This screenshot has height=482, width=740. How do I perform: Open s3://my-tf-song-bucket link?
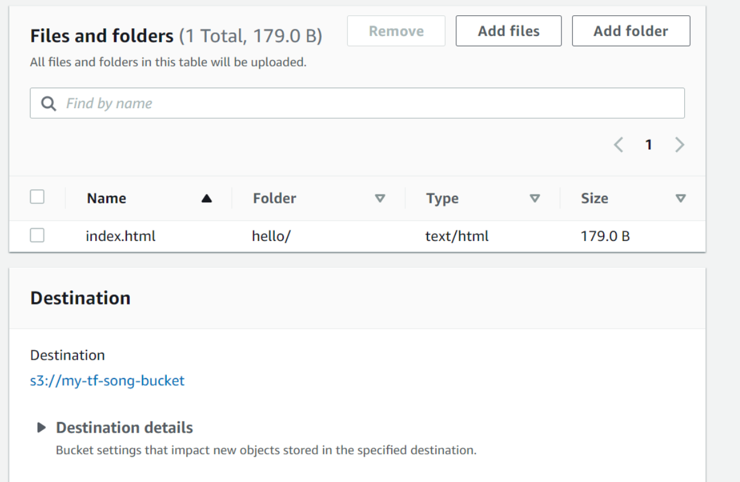tap(107, 381)
